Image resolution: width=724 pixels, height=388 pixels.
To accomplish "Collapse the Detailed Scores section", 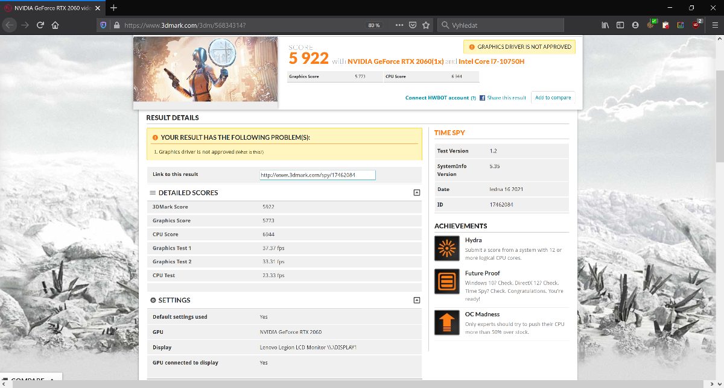I will [416, 193].
